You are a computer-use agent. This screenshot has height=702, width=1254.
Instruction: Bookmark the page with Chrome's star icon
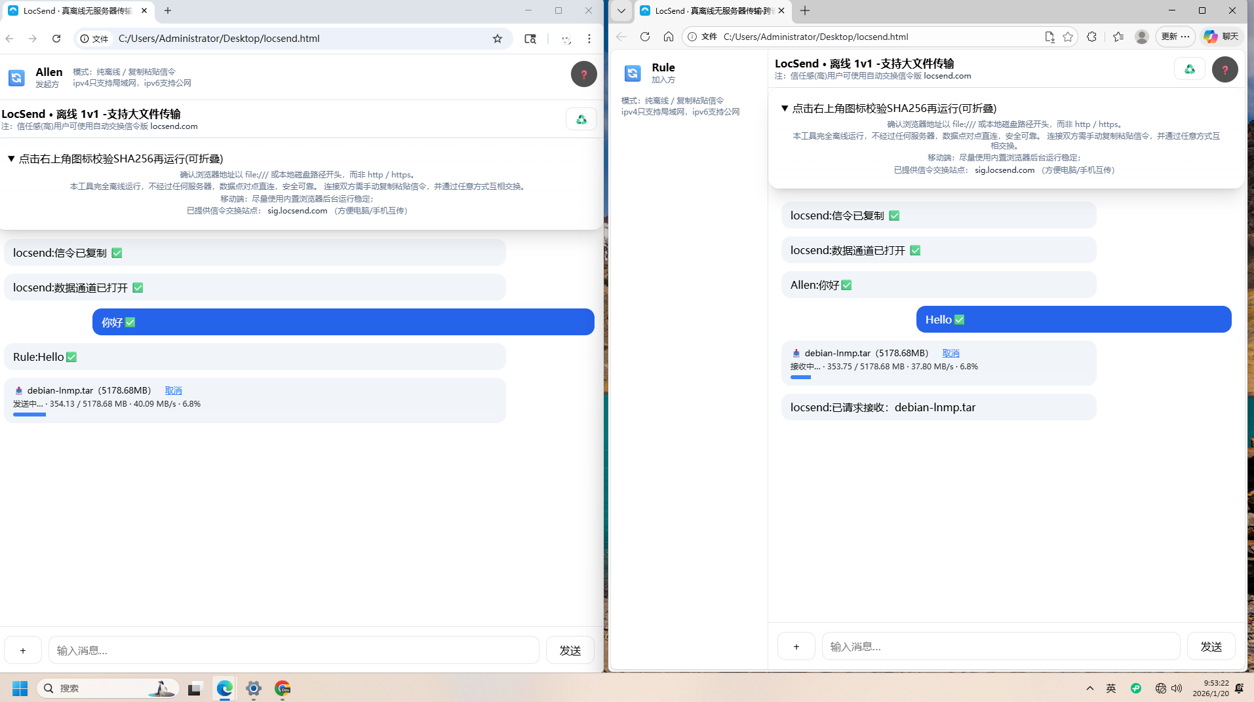coord(498,39)
